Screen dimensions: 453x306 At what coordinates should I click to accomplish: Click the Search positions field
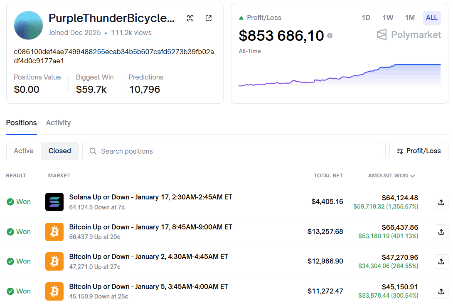click(x=234, y=151)
